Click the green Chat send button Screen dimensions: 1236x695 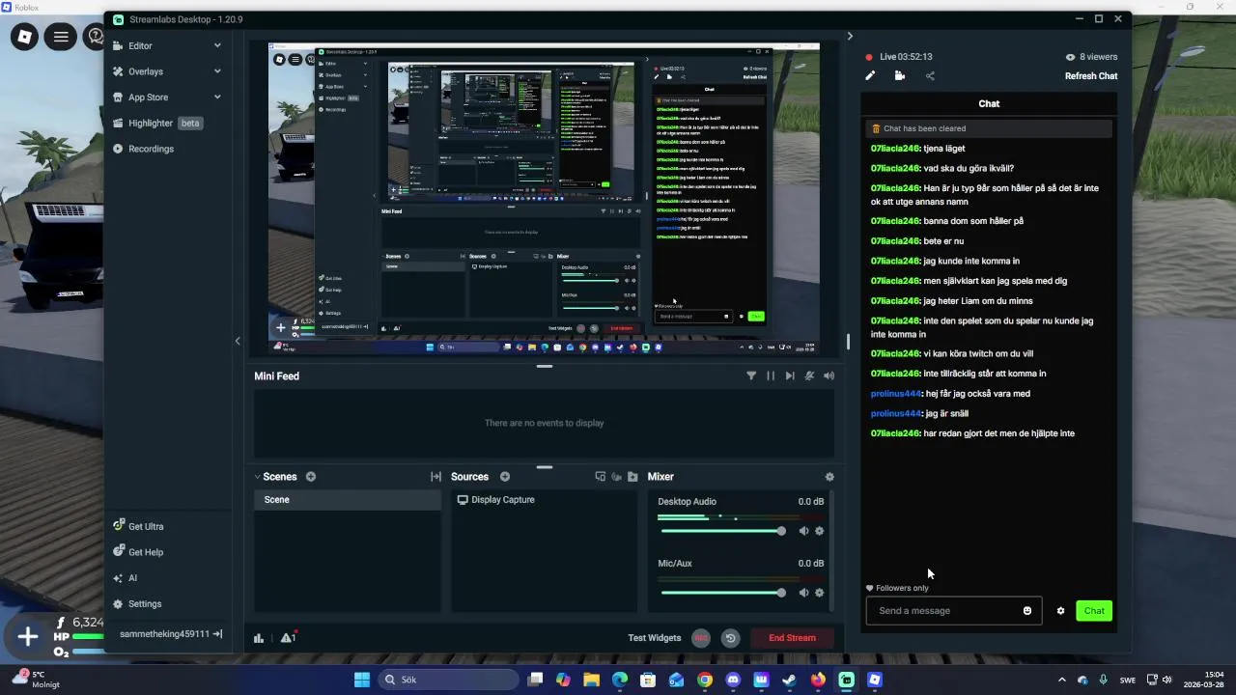[1094, 611]
